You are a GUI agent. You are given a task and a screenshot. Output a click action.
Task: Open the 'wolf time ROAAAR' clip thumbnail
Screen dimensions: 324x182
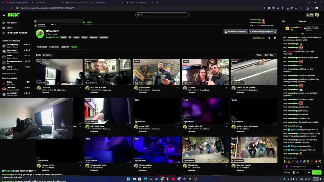tap(108, 72)
